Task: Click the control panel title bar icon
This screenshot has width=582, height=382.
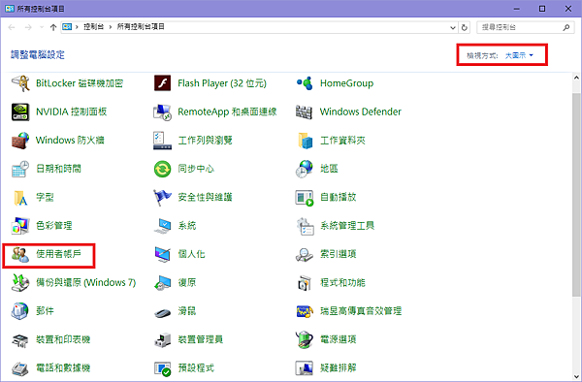Action: (x=10, y=8)
